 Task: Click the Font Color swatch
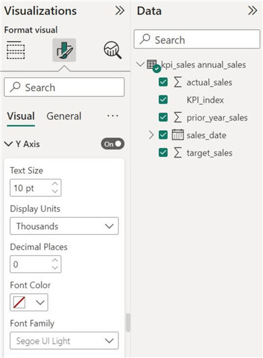coord(19,303)
